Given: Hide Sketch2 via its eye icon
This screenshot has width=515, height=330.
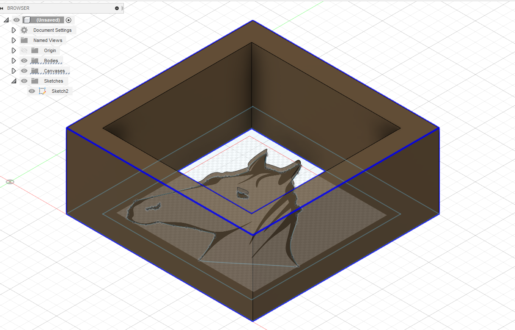Looking at the screenshot, I should click(32, 91).
